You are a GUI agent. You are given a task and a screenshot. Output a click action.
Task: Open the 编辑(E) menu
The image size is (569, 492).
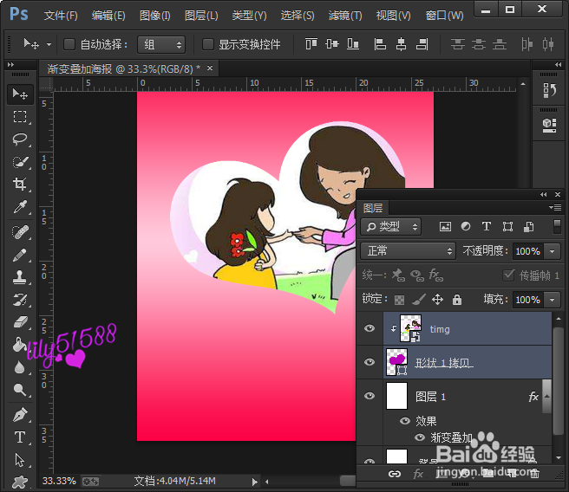point(108,16)
